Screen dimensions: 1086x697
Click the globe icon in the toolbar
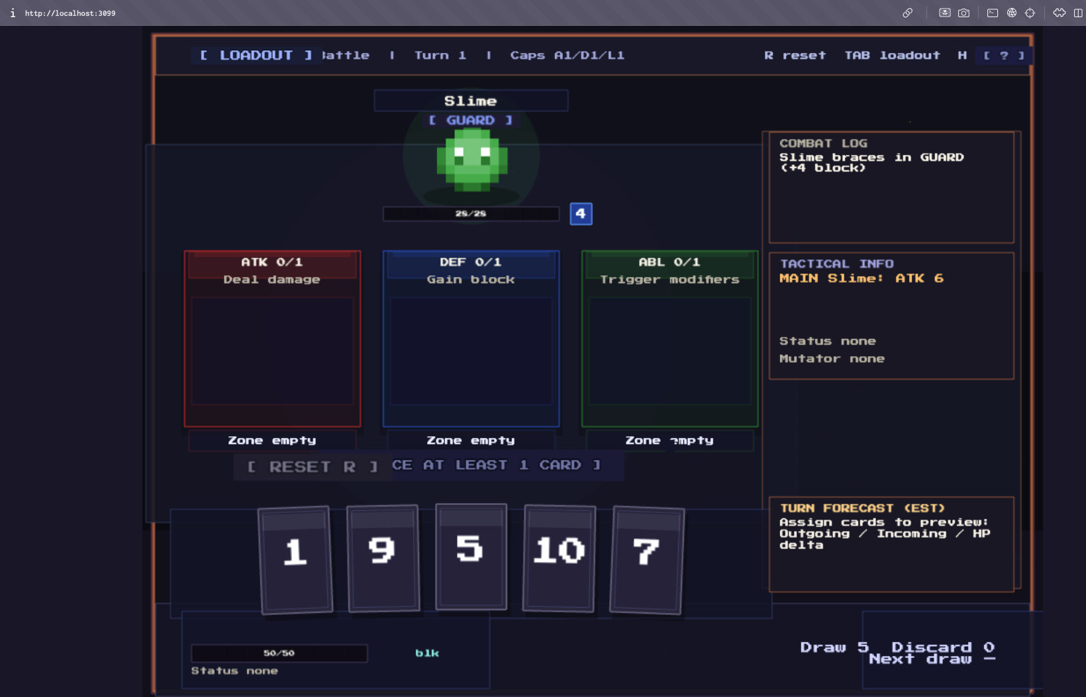click(1011, 13)
